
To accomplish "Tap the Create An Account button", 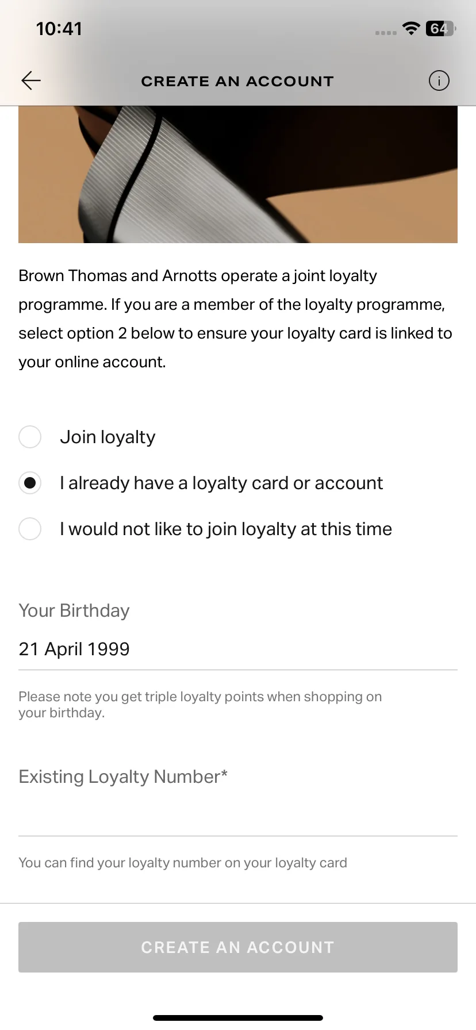I will click(238, 947).
